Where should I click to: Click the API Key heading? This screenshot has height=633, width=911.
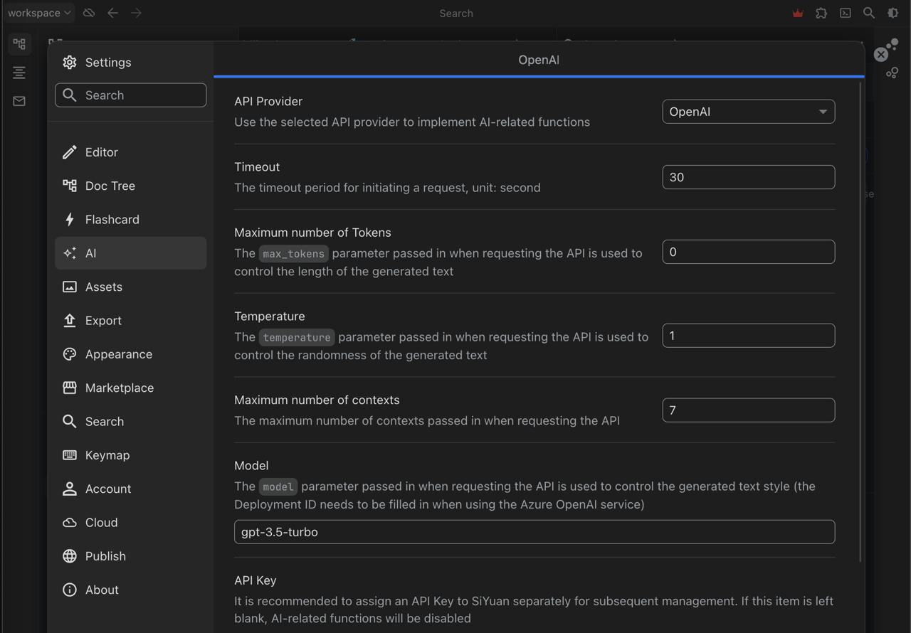256,580
